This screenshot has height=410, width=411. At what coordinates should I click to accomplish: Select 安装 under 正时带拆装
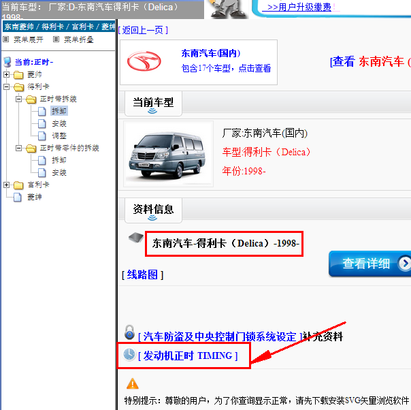click(x=59, y=123)
